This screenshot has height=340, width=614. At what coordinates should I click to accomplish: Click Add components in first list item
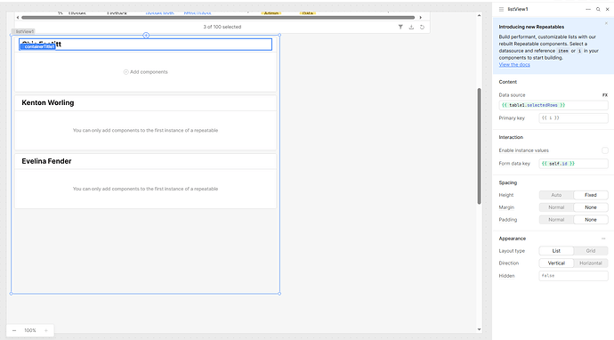pos(146,72)
